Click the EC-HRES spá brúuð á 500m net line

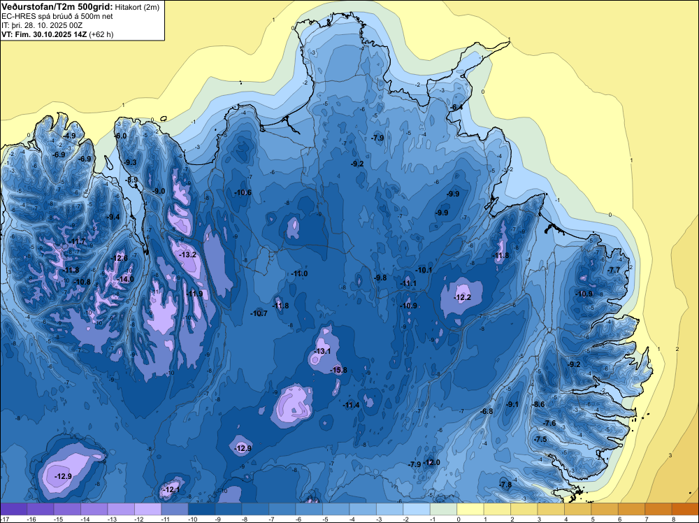pos(57,16)
